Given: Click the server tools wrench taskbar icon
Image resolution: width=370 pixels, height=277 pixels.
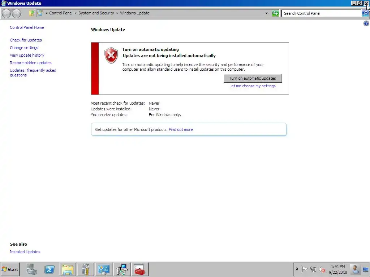Looking at the screenshot, I should click(x=85, y=269).
